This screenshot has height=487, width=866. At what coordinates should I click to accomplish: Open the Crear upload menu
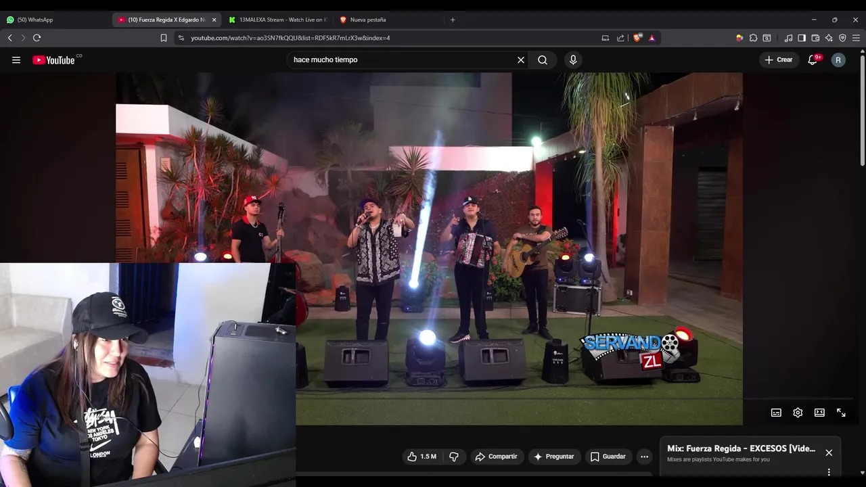click(x=779, y=60)
